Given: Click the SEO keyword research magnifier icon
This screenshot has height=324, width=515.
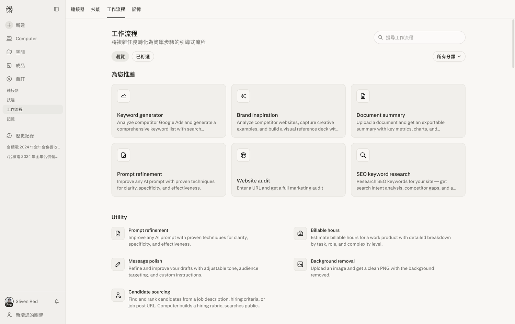Looking at the screenshot, I should (363, 155).
